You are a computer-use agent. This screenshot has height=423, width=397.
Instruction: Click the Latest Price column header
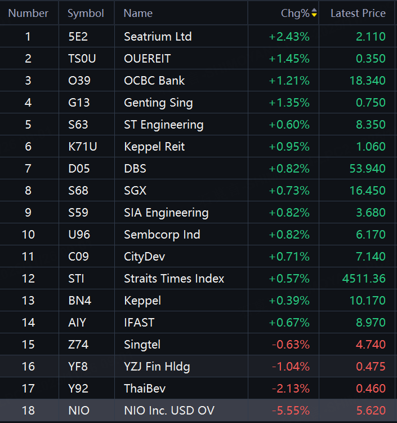(358, 13)
